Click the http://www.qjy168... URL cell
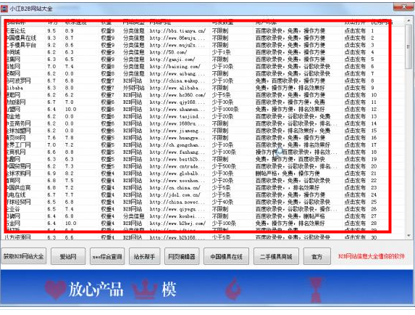The image size is (415, 315). 177,102
